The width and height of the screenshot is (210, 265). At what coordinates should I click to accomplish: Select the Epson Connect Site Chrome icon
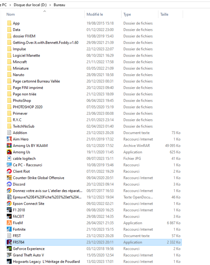click(x=9, y=204)
